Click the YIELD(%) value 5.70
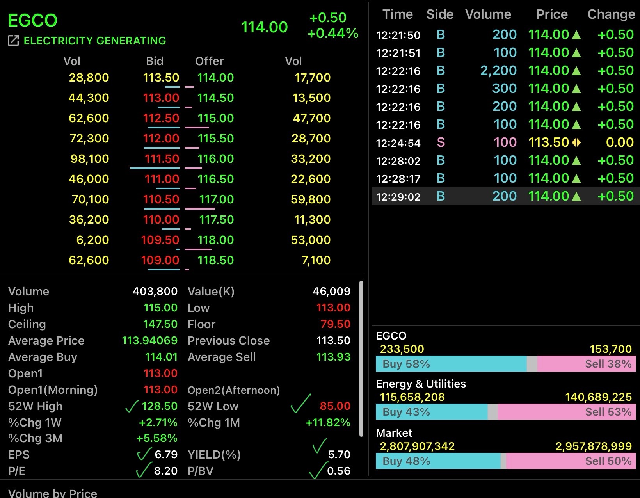 point(339,455)
